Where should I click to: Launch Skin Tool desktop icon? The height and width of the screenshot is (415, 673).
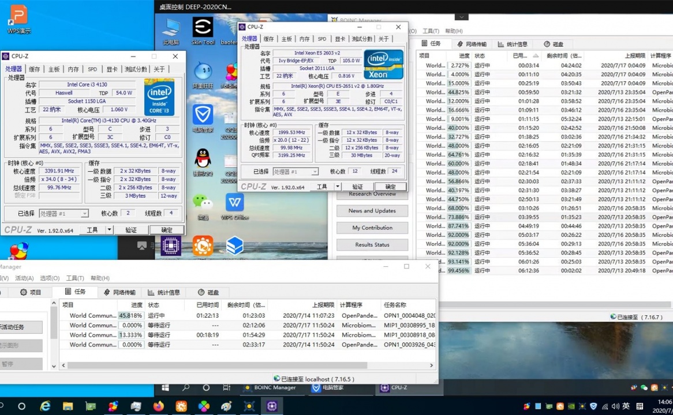pos(203,31)
